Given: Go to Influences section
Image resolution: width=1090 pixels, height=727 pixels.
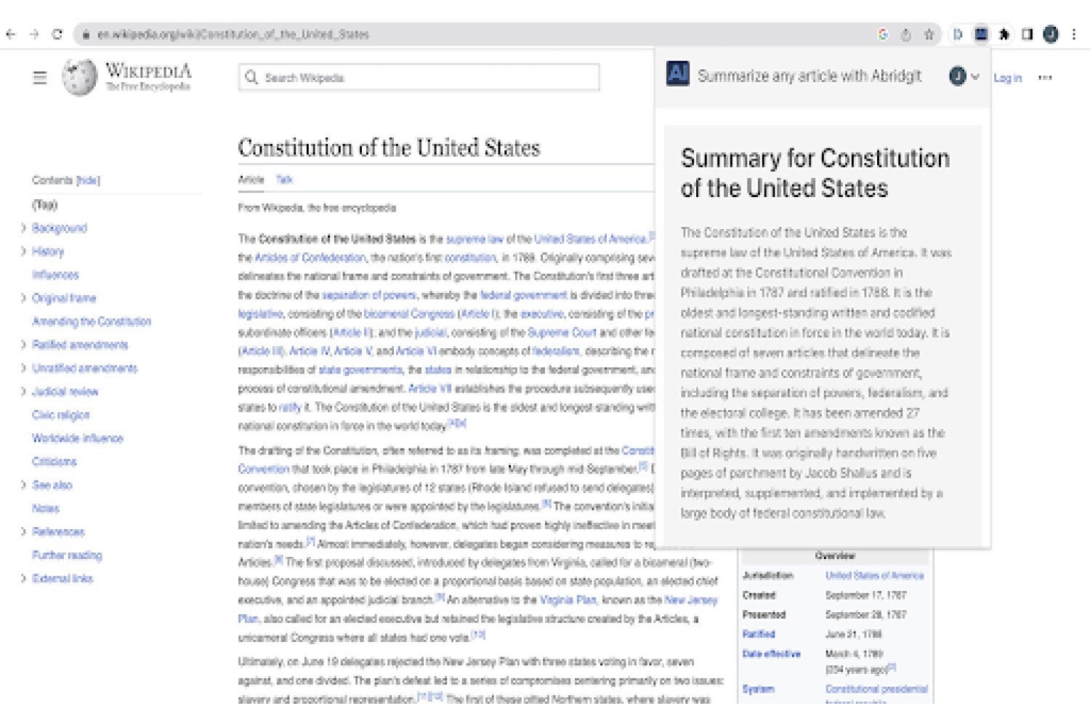Looking at the screenshot, I should click(x=55, y=275).
